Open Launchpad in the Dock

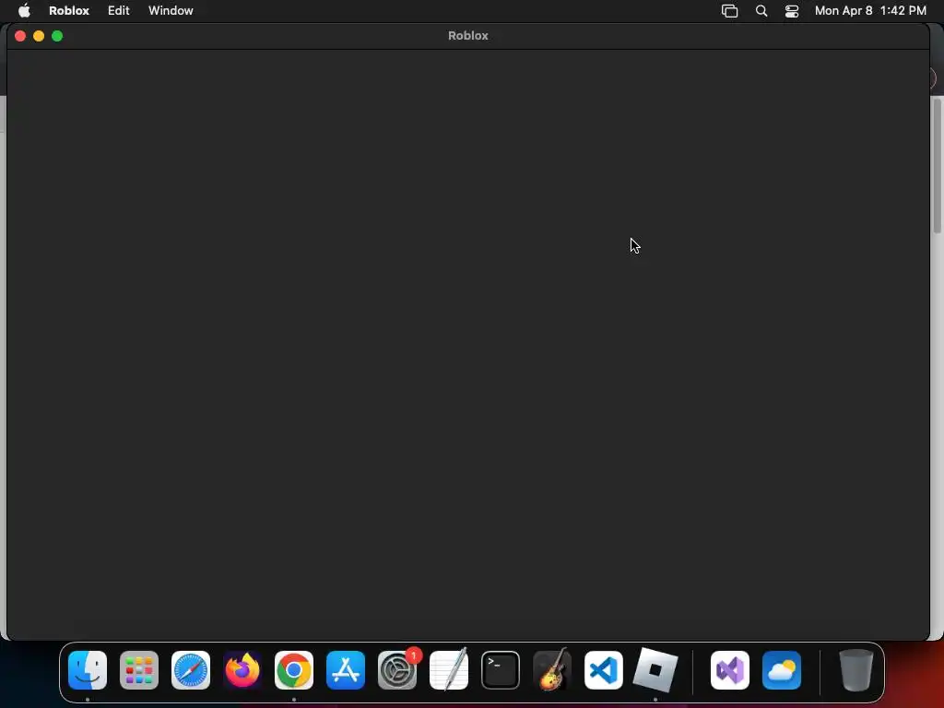point(139,670)
